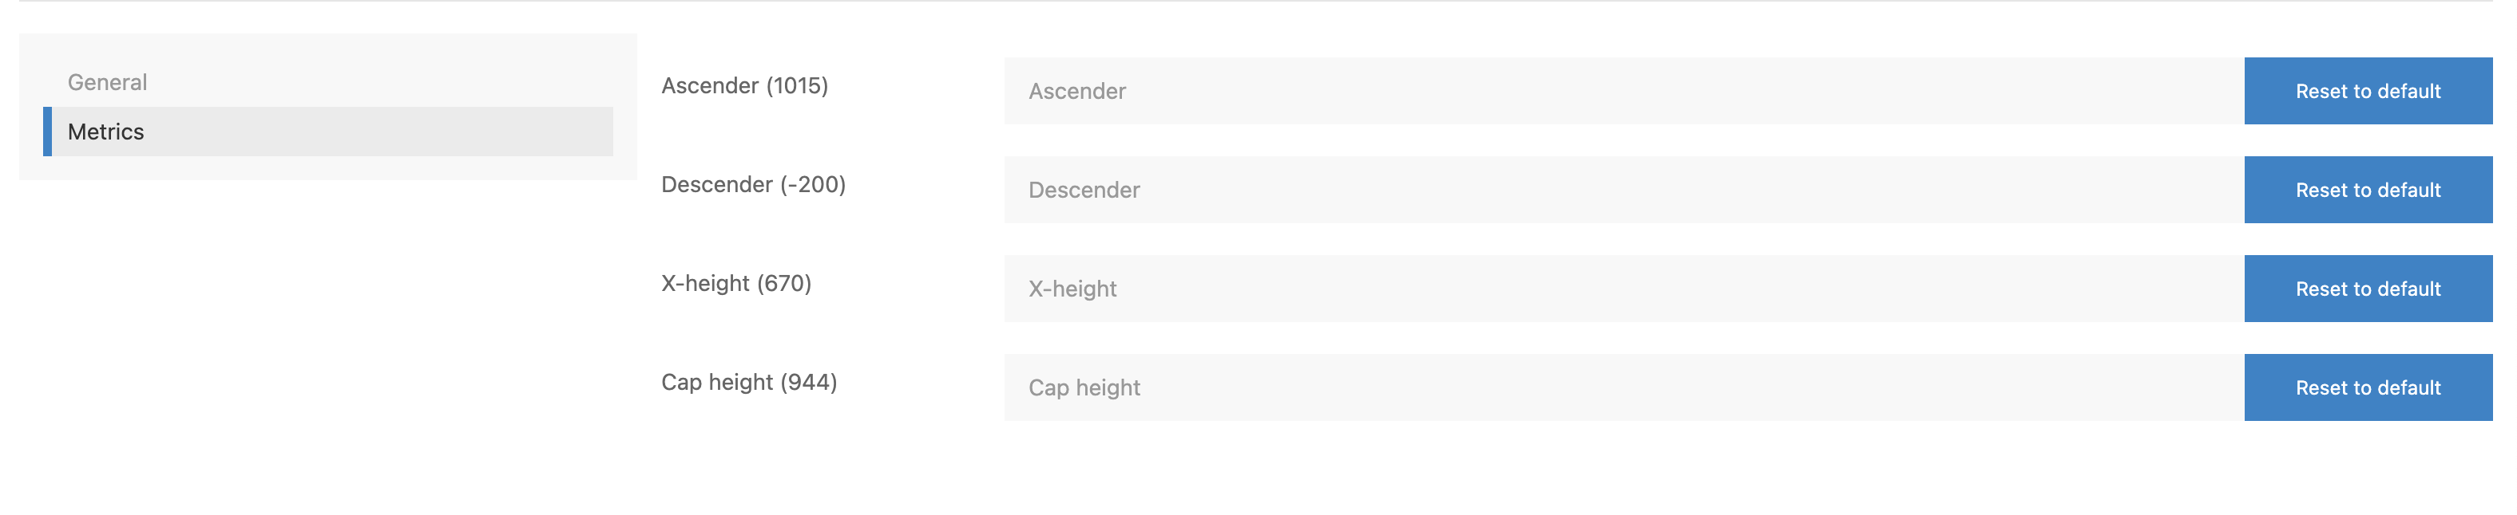Image resolution: width=2517 pixels, height=515 pixels.
Task: Click the X-height (670) label
Action: point(735,284)
